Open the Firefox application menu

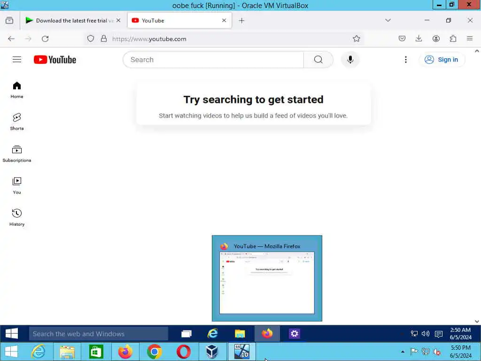(x=470, y=39)
